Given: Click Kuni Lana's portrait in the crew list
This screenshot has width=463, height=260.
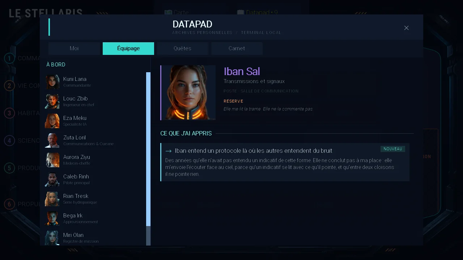Looking at the screenshot, I should (x=52, y=82).
